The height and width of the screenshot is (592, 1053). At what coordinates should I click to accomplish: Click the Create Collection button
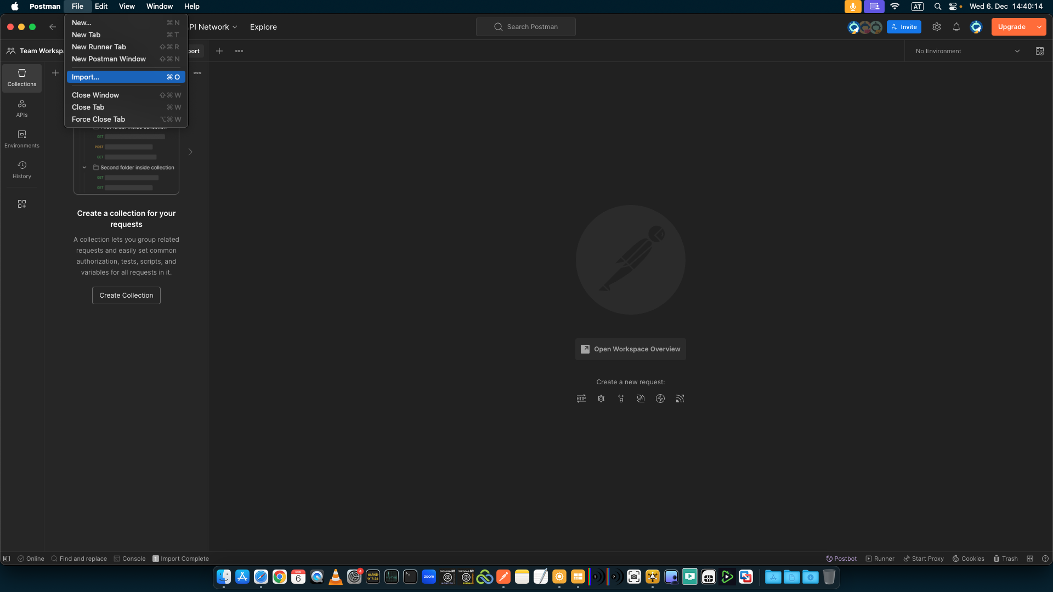pos(126,295)
